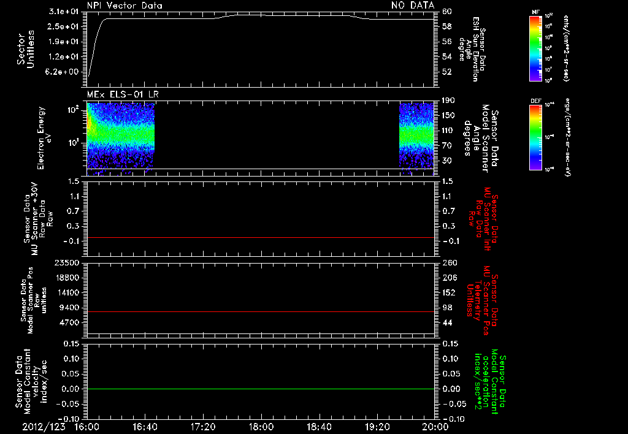This screenshot has height=434, width=628.
Task: Click the '30' scanner angle tick value
Action: click(447, 161)
